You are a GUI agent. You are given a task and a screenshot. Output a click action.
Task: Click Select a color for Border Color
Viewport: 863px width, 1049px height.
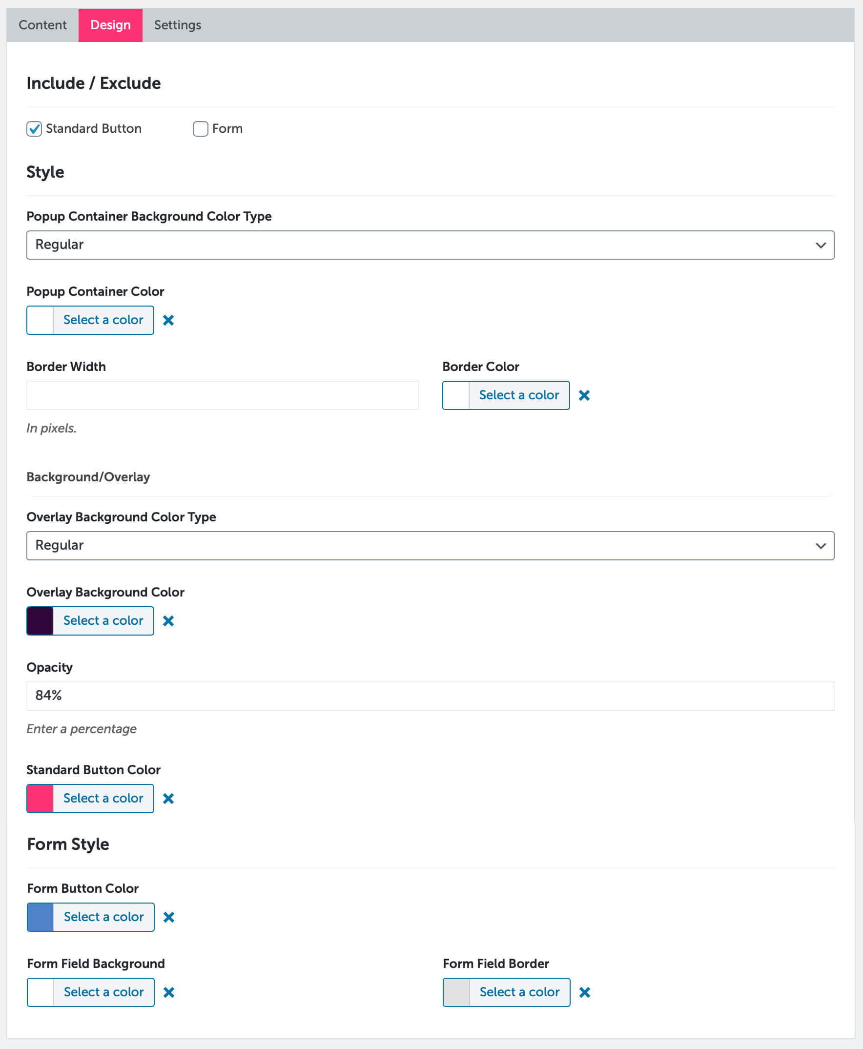(519, 395)
